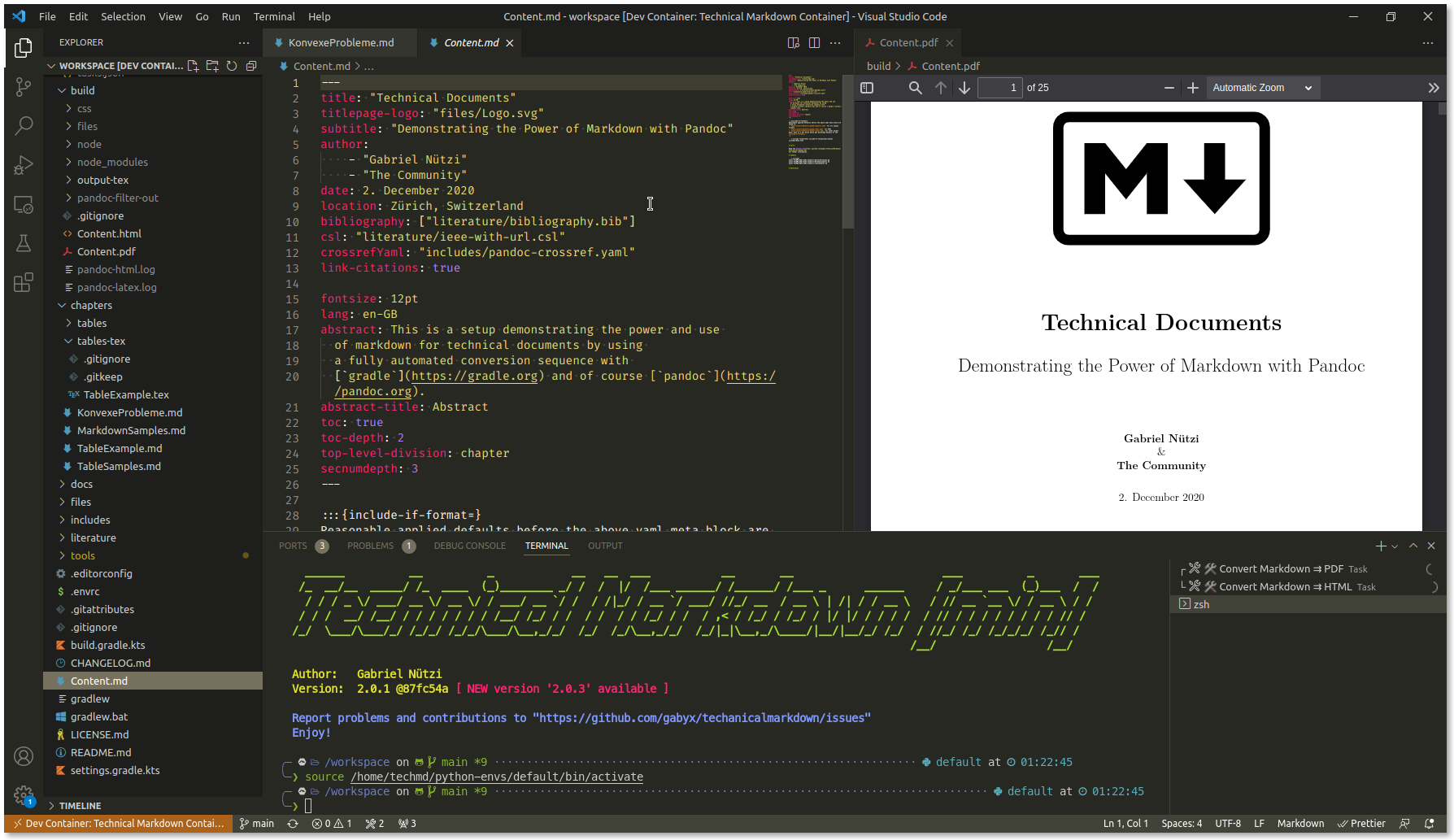The image size is (1454, 840).
Task: Open Remote Explorer view
Action: [24, 205]
